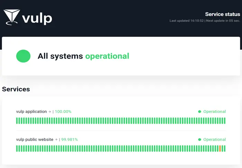This screenshot has width=242, height=168.
Task: Click the large green all-systems status circle
Action: tap(24, 56)
